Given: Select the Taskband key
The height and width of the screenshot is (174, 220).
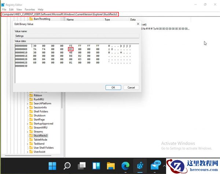Looking at the screenshot, I should coord(39,144).
